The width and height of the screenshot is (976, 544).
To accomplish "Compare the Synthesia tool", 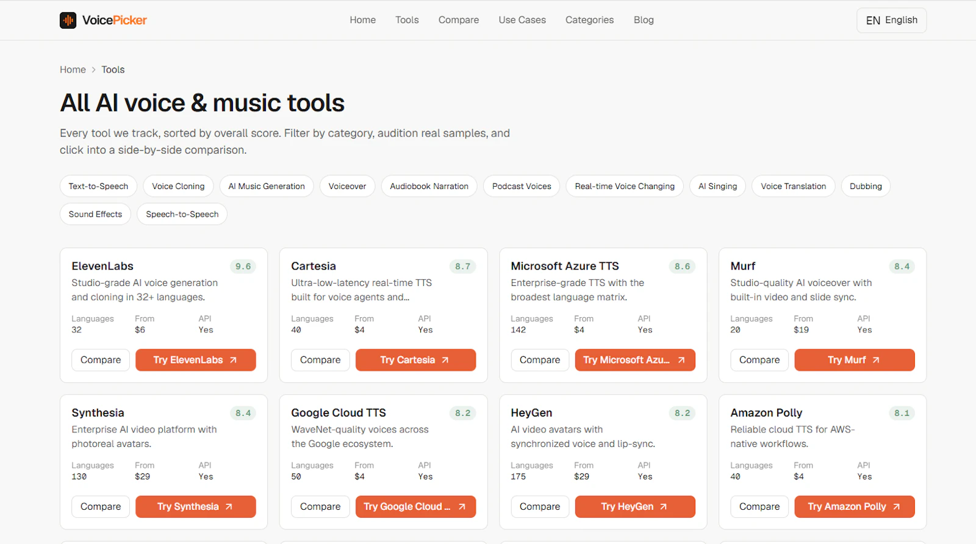I will [101, 506].
